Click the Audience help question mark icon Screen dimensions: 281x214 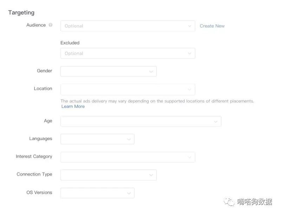pos(51,25)
